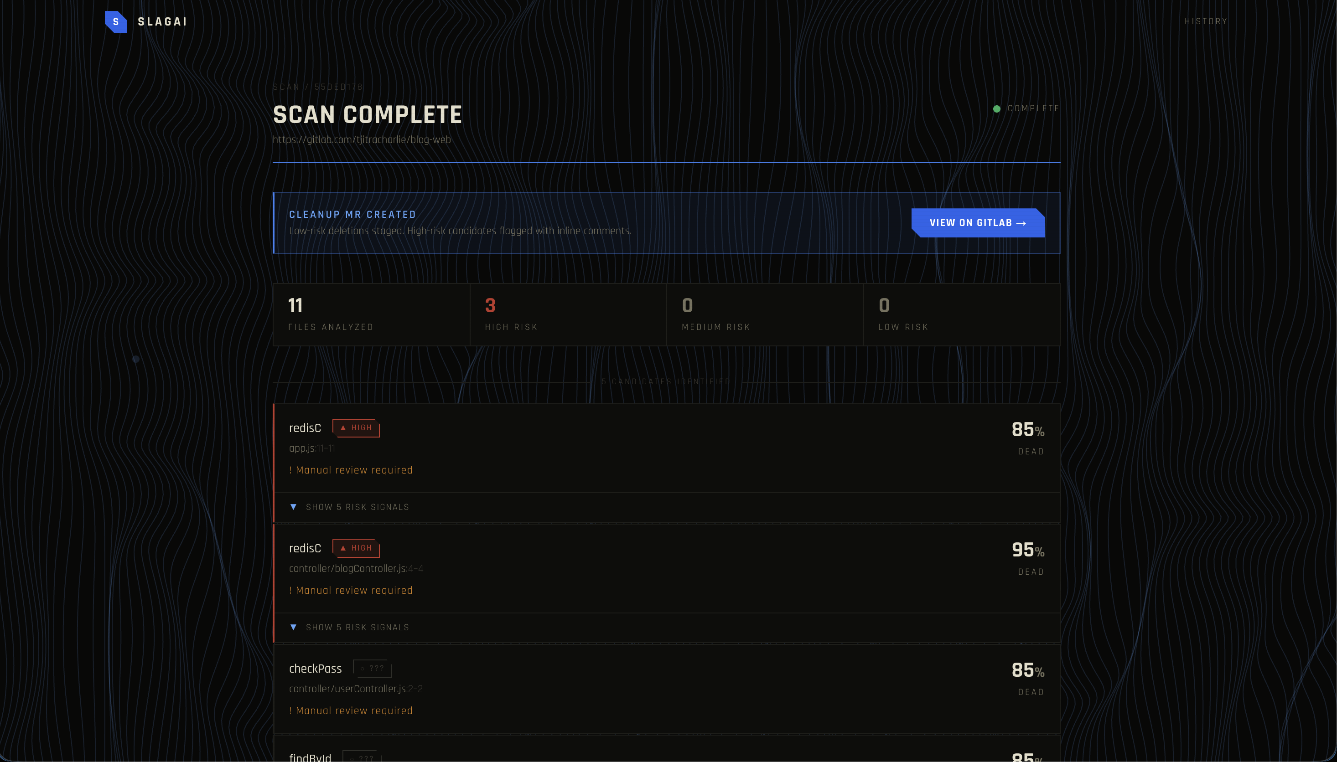
Task: Click the checkPass candidate name
Action: [x=315, y=669]
